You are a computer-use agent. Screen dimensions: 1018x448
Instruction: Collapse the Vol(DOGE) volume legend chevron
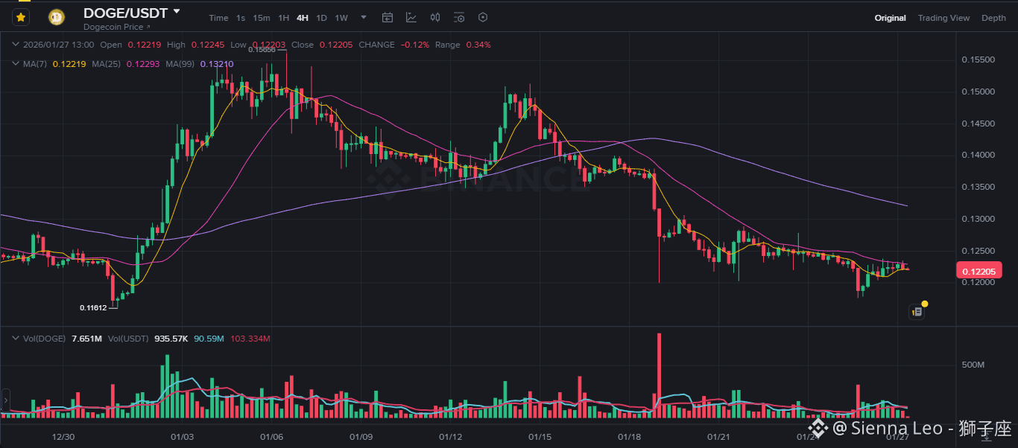tap(16, 339)
